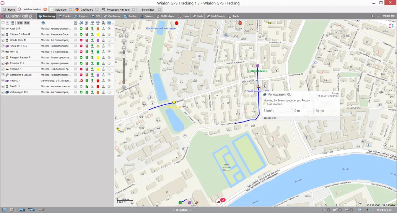This screenshot has height=213, width=397.
Task: Uncheck the Audi 01R visibility checkbox
Action: click(x=3, y=29)
